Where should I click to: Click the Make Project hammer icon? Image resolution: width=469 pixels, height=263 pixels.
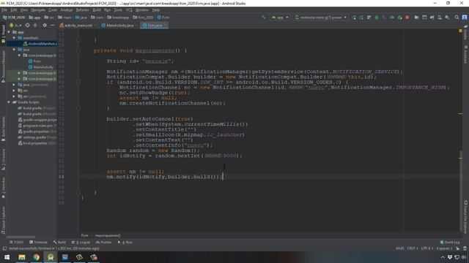[264, 18]
